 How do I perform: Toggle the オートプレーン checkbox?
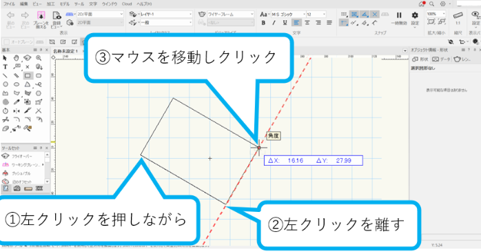click(6, 42)
